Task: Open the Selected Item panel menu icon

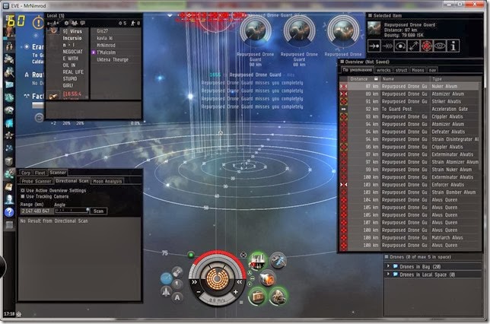Action: point(371,15)
